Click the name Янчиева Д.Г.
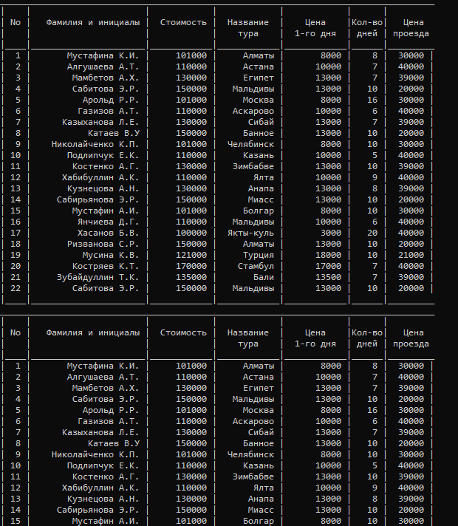 pyautogui.click(x=108, y=222)
